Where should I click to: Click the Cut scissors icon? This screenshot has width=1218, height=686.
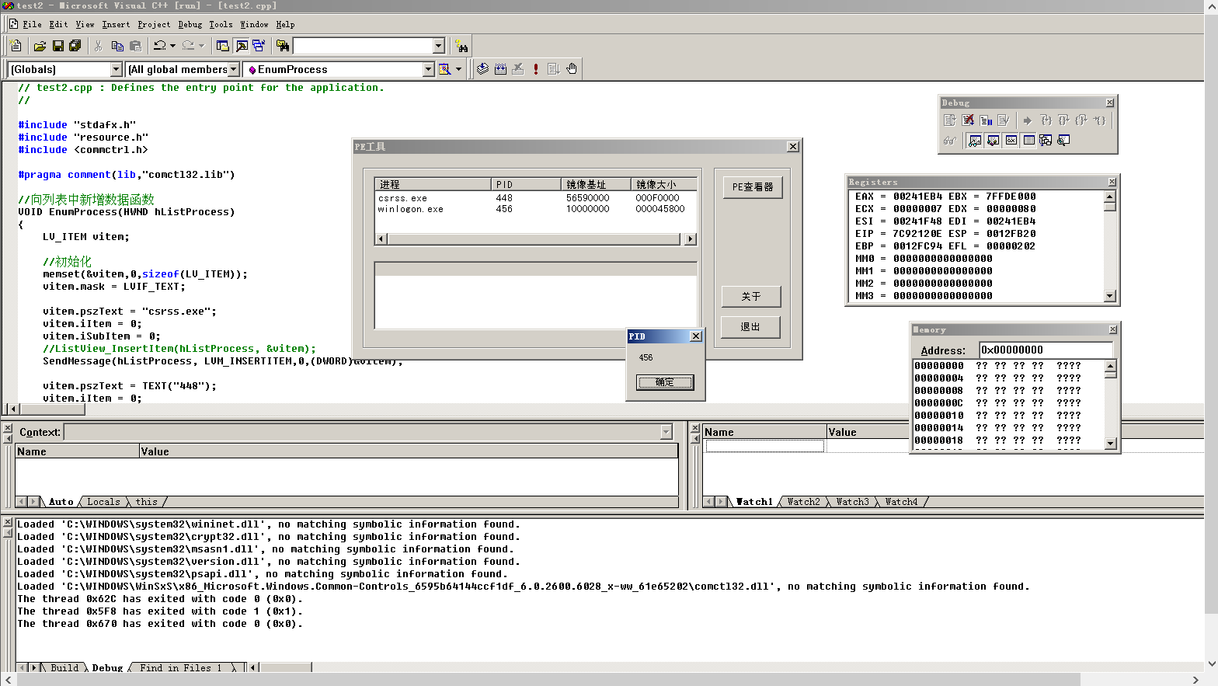[x=99, y=46]
